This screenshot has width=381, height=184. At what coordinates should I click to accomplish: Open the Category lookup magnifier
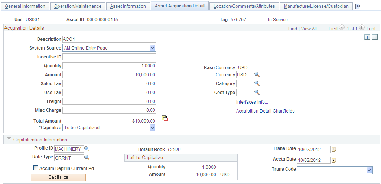(x=257, y=84)
